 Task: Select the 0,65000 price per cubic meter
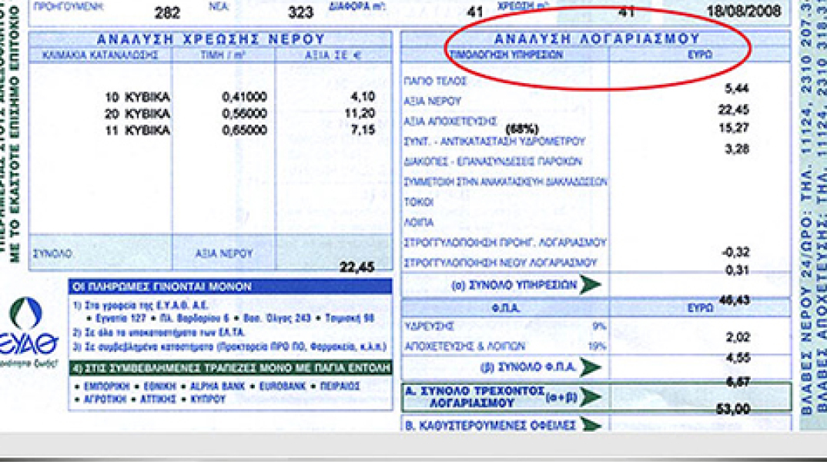pos(244,131)
